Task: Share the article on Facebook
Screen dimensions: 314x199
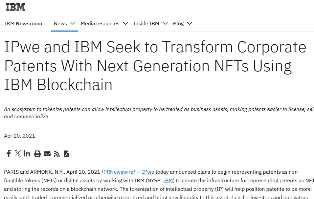Action: 9,153
